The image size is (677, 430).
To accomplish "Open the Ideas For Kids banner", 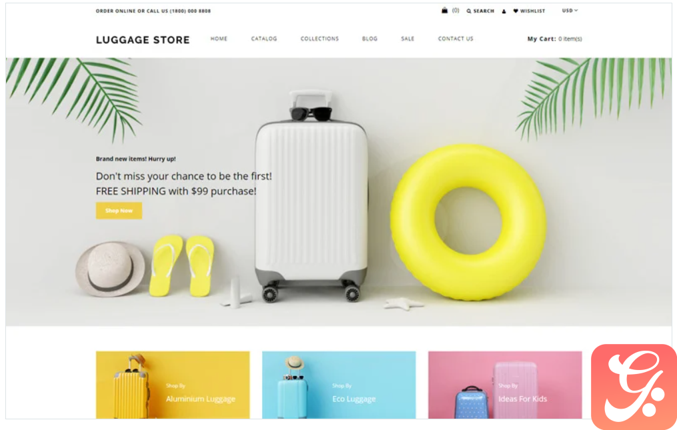I will [x=505, y=385].
